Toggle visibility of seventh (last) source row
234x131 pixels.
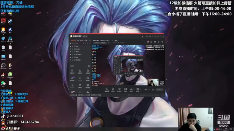pyautogui.click(x=70, y=60)
